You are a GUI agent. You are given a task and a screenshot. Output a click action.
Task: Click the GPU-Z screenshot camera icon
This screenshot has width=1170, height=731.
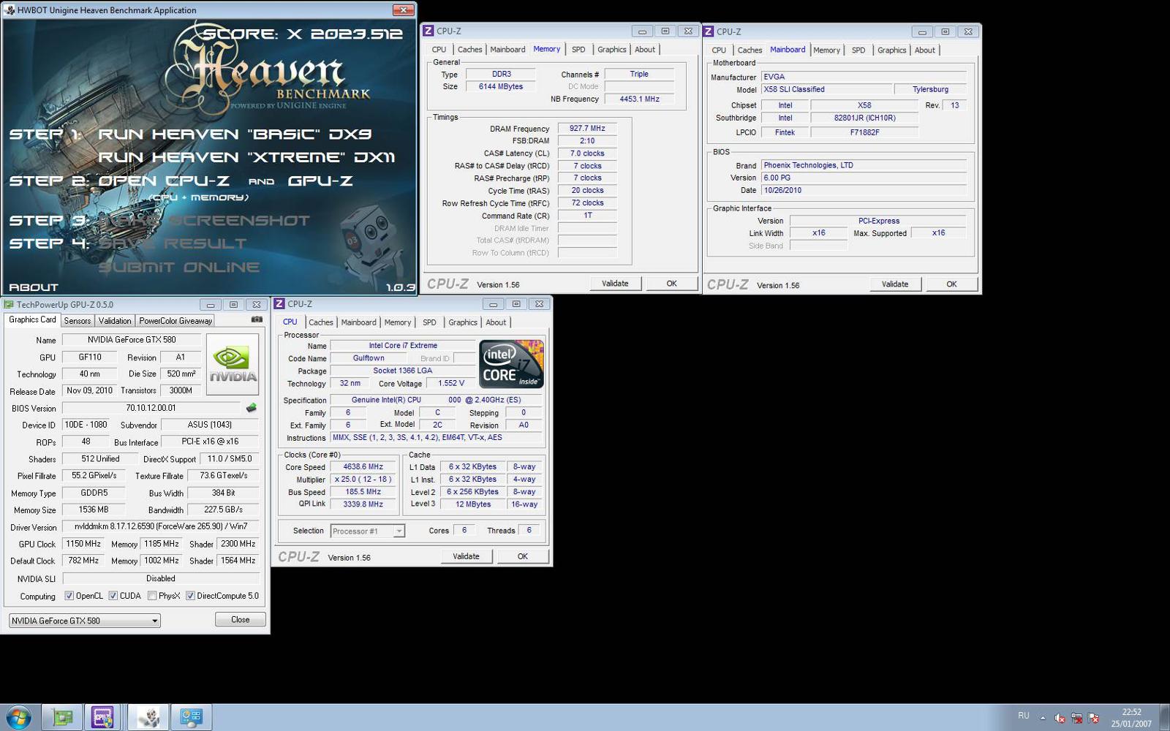tap(257, 319)
